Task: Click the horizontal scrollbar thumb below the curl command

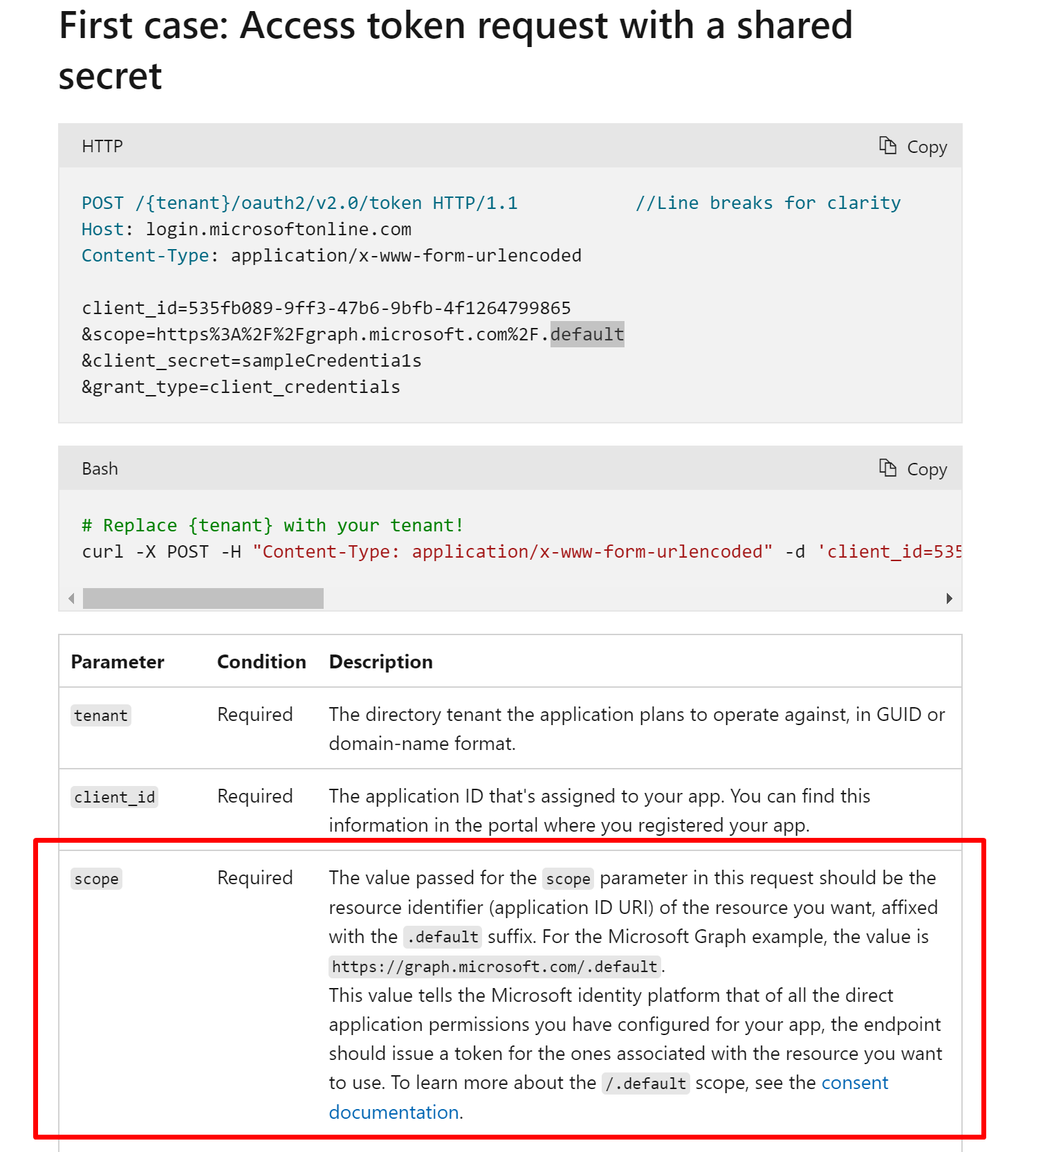Action: tap(203, 598)
